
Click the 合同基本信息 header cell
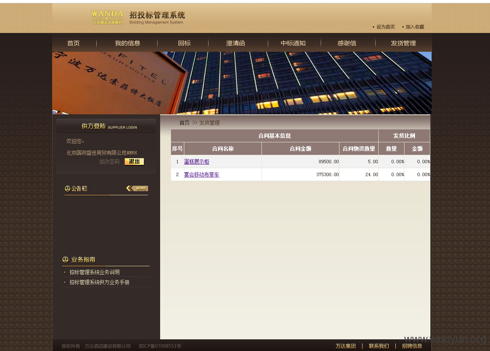coord(275,136)
